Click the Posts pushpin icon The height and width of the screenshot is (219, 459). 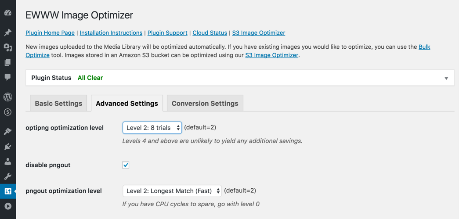[x=7, y=32]
